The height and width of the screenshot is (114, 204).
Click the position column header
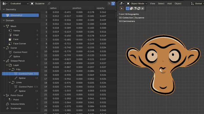click(77, 8)
